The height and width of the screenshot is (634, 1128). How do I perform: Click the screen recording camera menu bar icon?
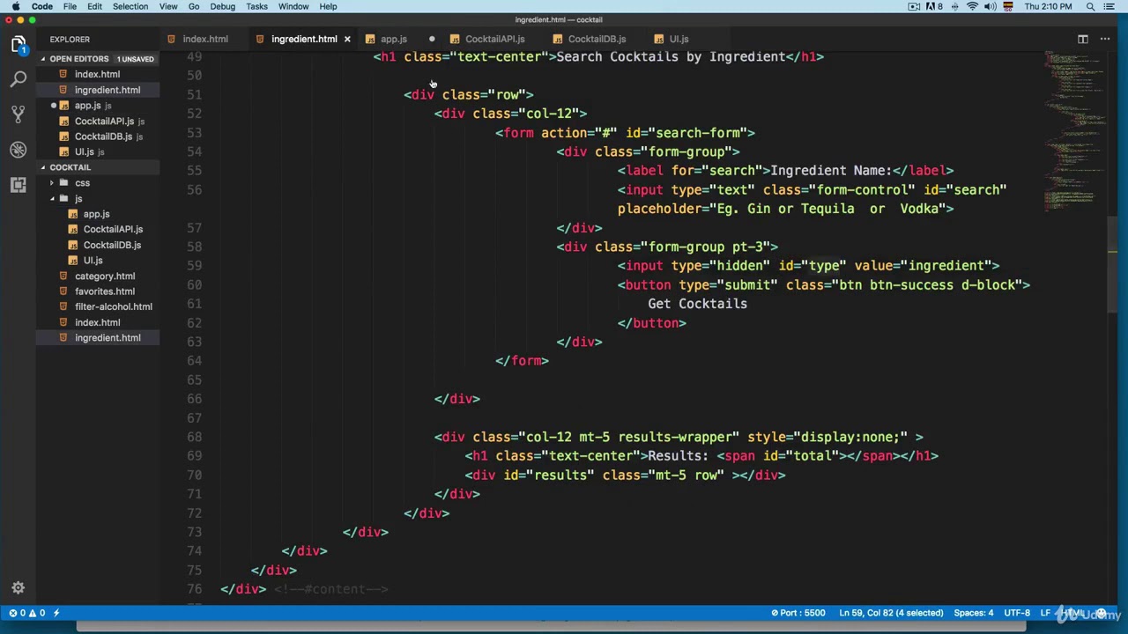[914, 6]
